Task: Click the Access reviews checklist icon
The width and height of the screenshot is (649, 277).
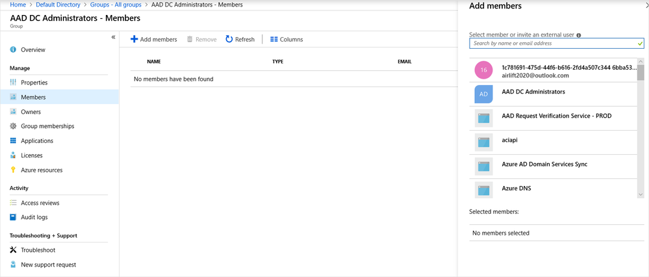Action: (x=13, y=203)
